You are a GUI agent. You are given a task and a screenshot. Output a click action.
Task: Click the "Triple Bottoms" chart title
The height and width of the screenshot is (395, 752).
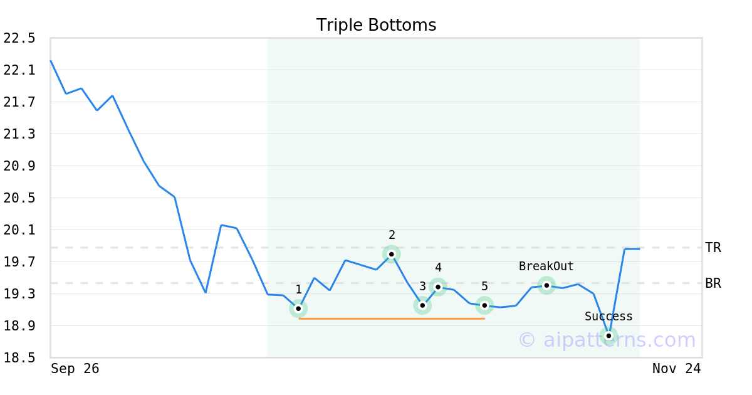coord(376,25)
